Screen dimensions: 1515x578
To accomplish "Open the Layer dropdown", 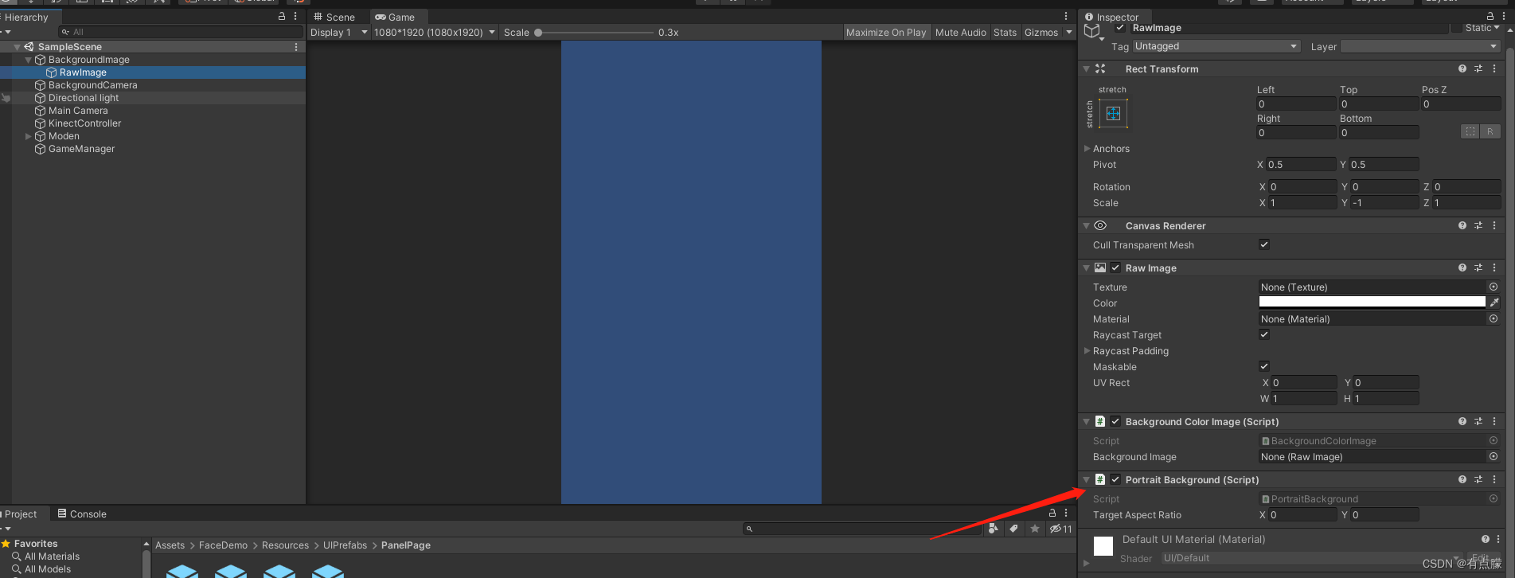I will 1420,47.
